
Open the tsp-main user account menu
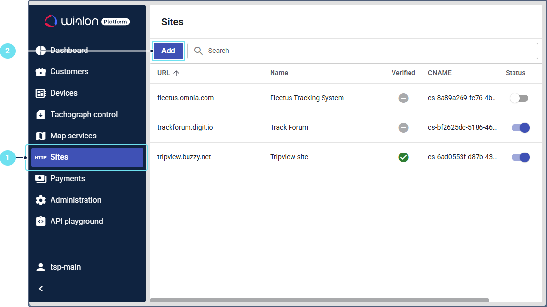click(x=65, y=267)
